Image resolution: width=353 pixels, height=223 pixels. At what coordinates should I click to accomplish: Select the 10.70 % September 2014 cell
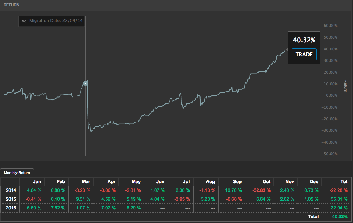233,190
